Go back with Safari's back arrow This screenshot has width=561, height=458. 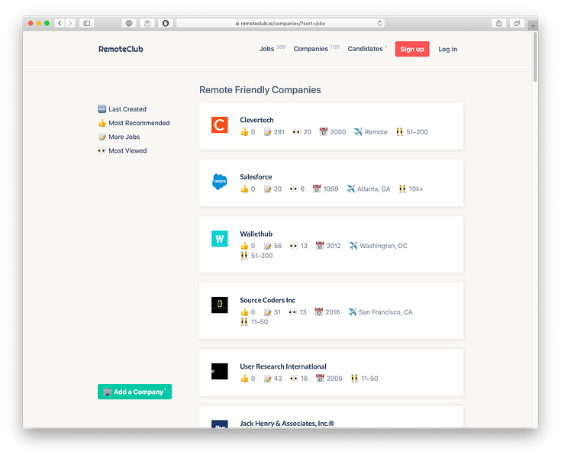60,23
